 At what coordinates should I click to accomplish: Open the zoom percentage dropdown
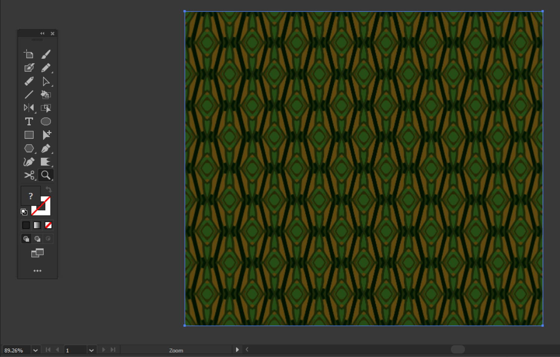click(35, 350)
